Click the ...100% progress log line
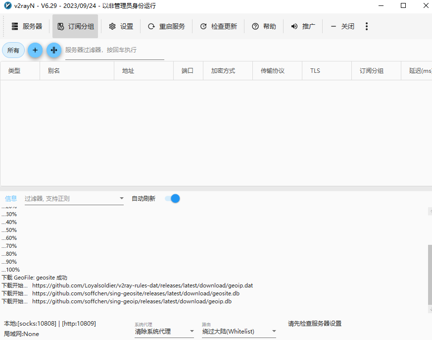 [11, 270]
